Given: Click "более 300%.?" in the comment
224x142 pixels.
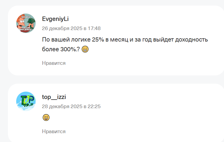Looking at the screenshot, I should pyautogui.click(x=61, y=49).
